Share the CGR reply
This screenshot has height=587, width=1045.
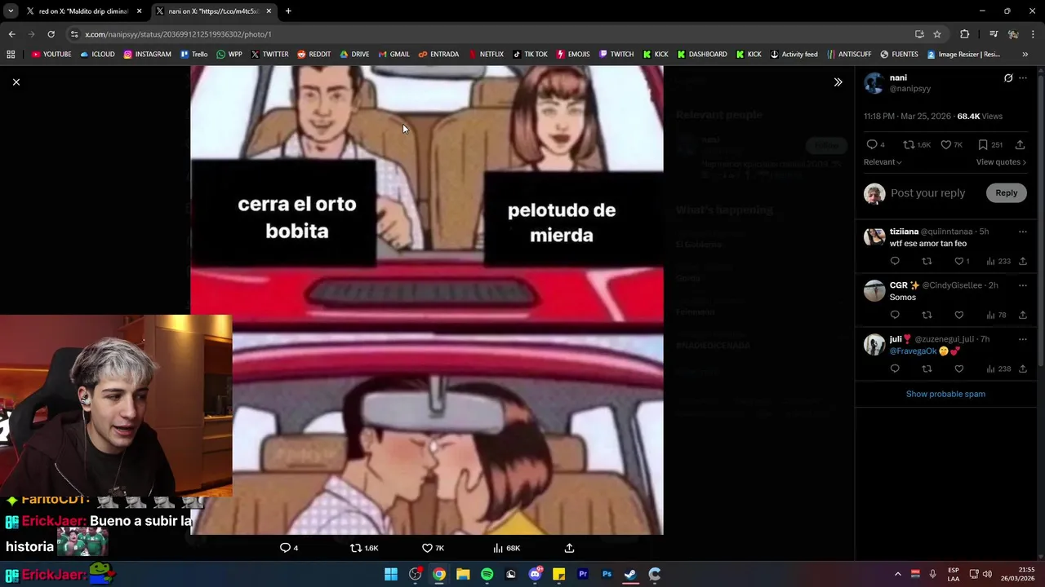1023,316
